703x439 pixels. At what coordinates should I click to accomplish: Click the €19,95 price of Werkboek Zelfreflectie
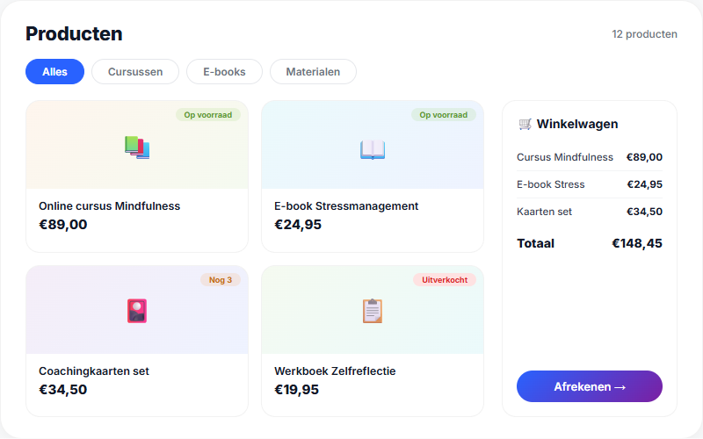point(297,390)
